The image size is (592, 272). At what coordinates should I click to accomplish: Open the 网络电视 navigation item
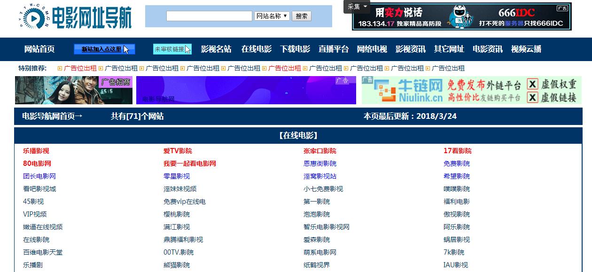(372, 49)
